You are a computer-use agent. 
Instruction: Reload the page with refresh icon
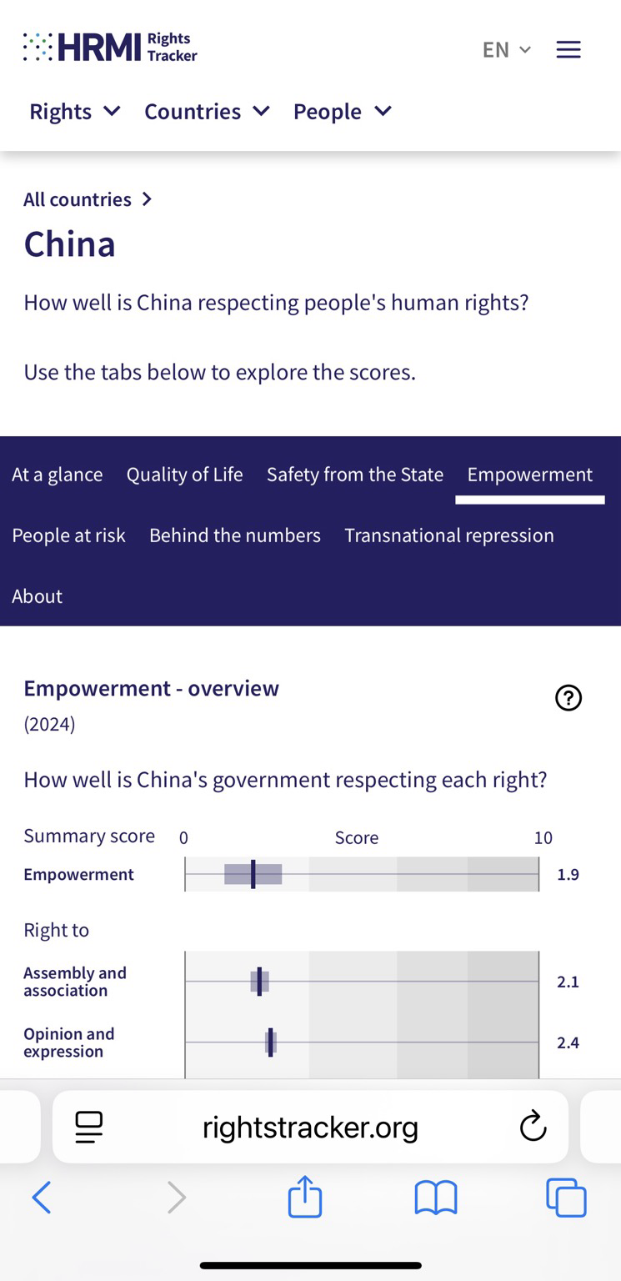tap(533, 1128)
